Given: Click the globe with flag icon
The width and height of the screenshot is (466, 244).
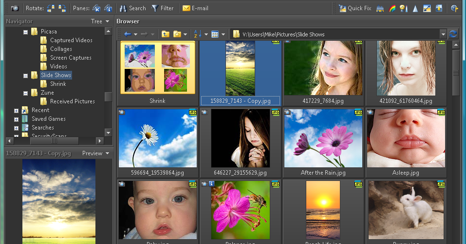Looking at the screenshot, I should point(454,8).
